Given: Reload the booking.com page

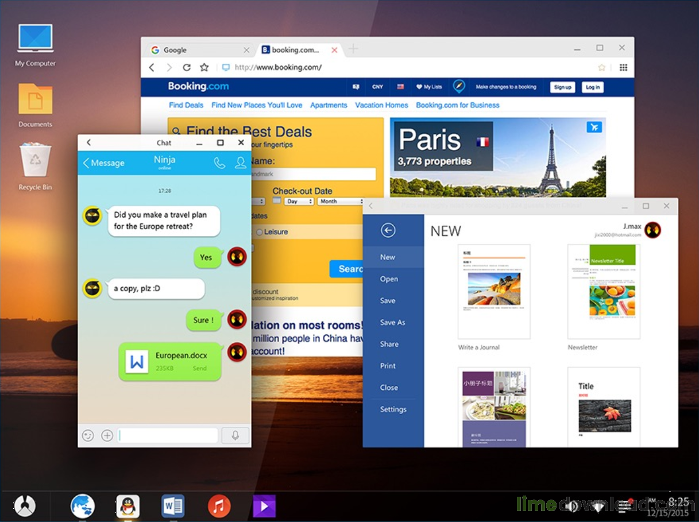Looking at the screenshot, I should pos(187,67).
